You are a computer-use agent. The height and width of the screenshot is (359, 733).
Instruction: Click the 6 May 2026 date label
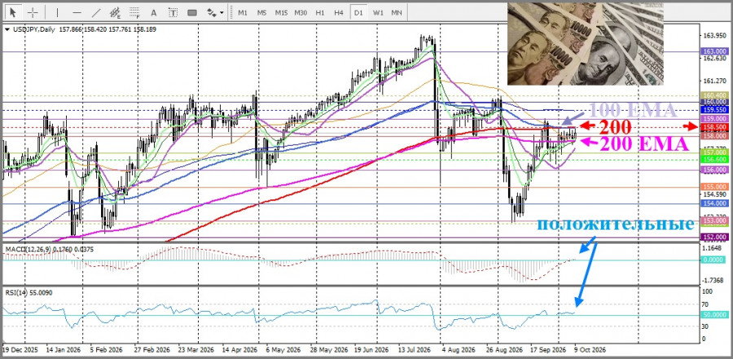pos(283,349)
